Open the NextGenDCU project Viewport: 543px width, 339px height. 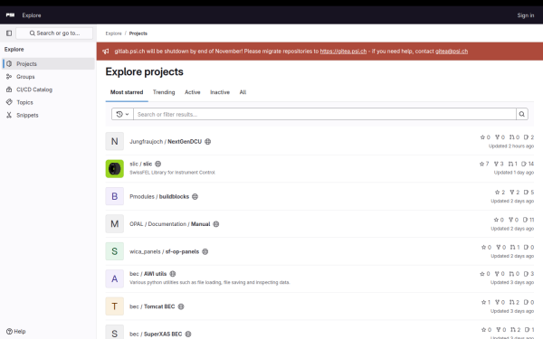[166, 142]
